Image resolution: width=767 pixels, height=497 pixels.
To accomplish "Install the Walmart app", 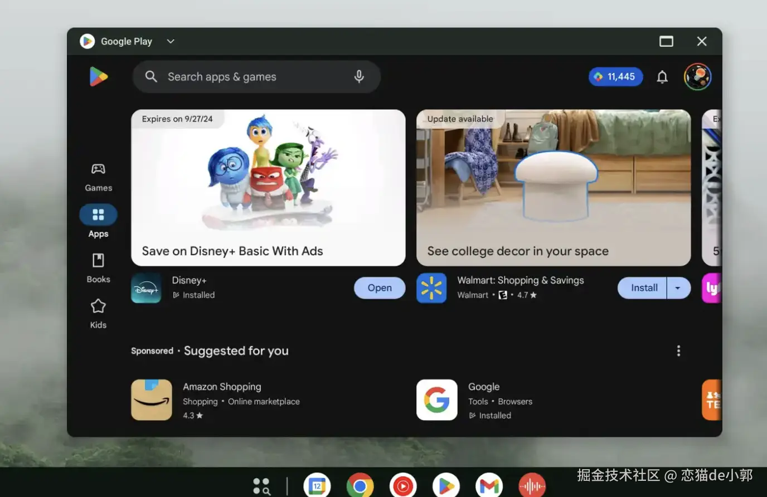I will [x=642, y=288].
